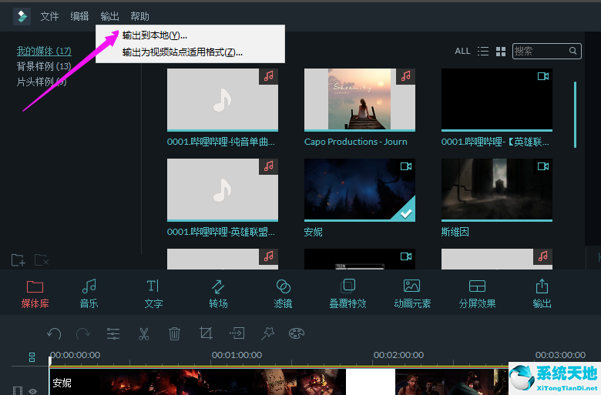Choose 输出到本地(Y)... menu entry
The height and width of the screenshot is (395, 601).
[x=155, y=35]
